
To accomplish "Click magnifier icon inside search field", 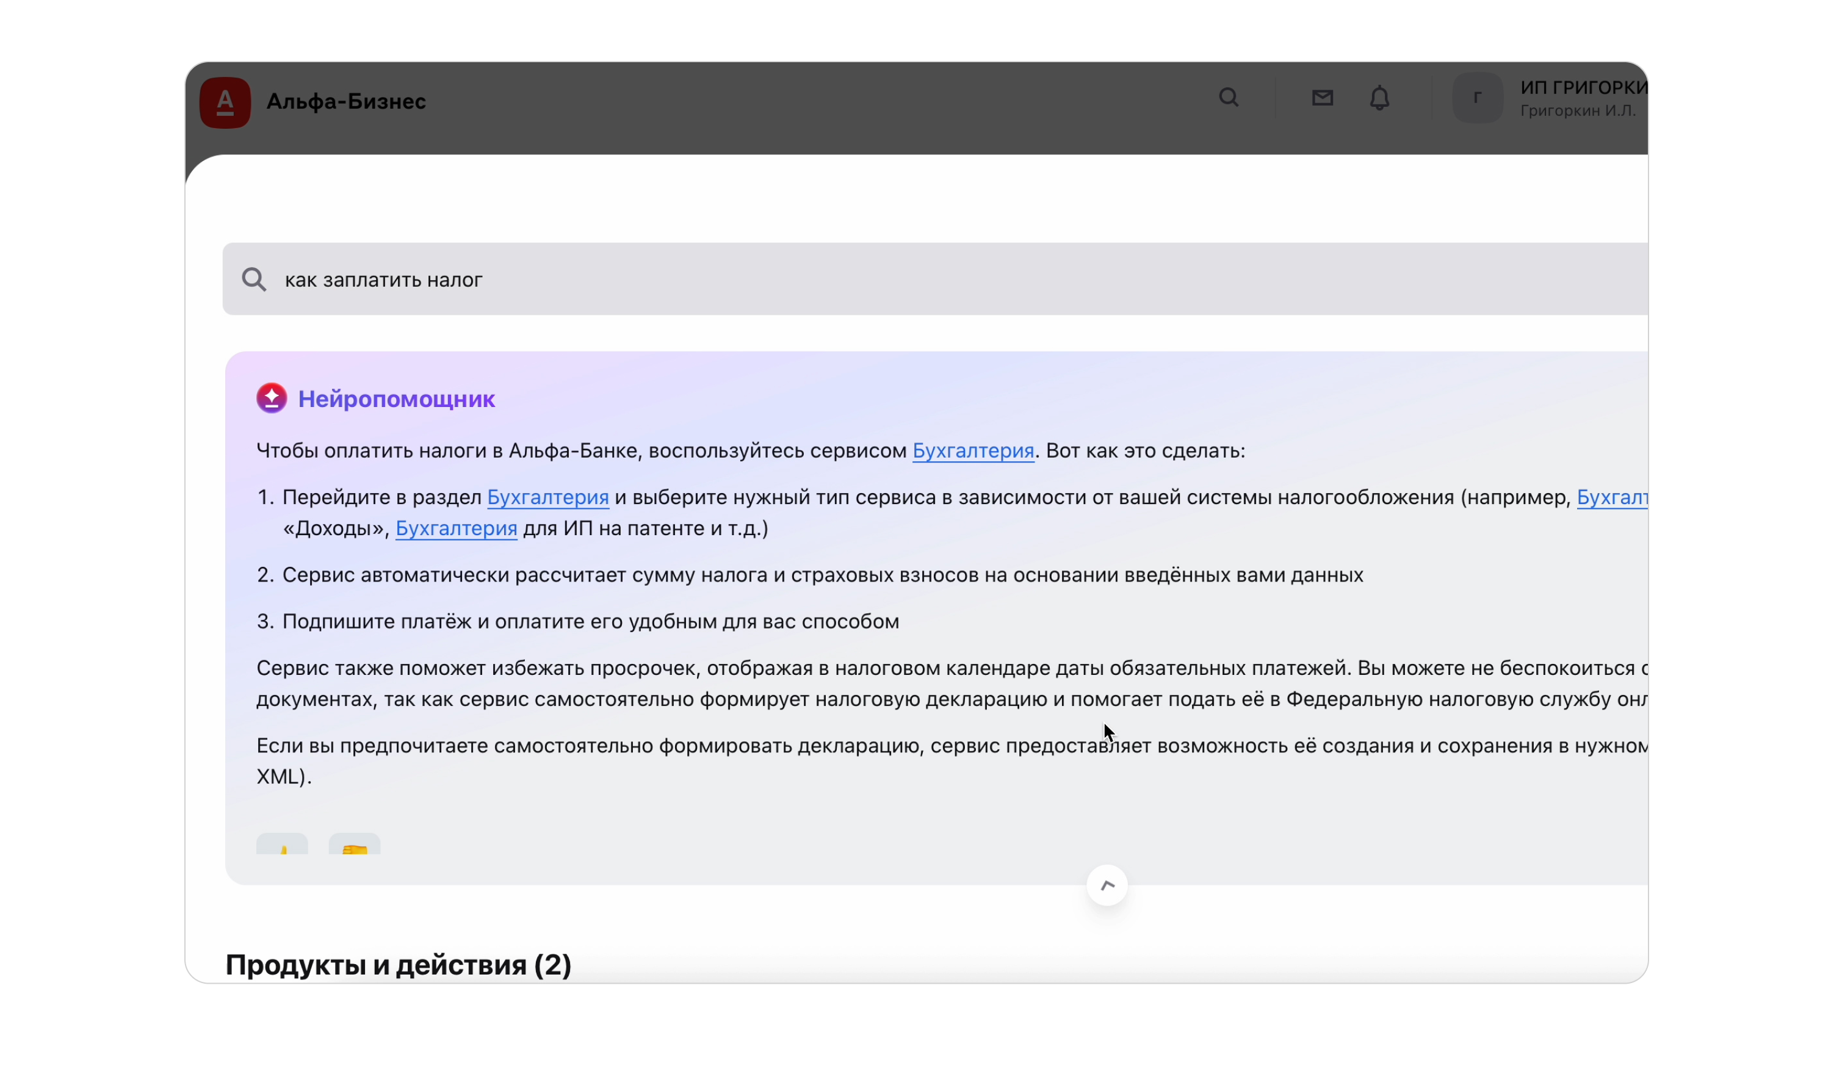I will (253, 279).
